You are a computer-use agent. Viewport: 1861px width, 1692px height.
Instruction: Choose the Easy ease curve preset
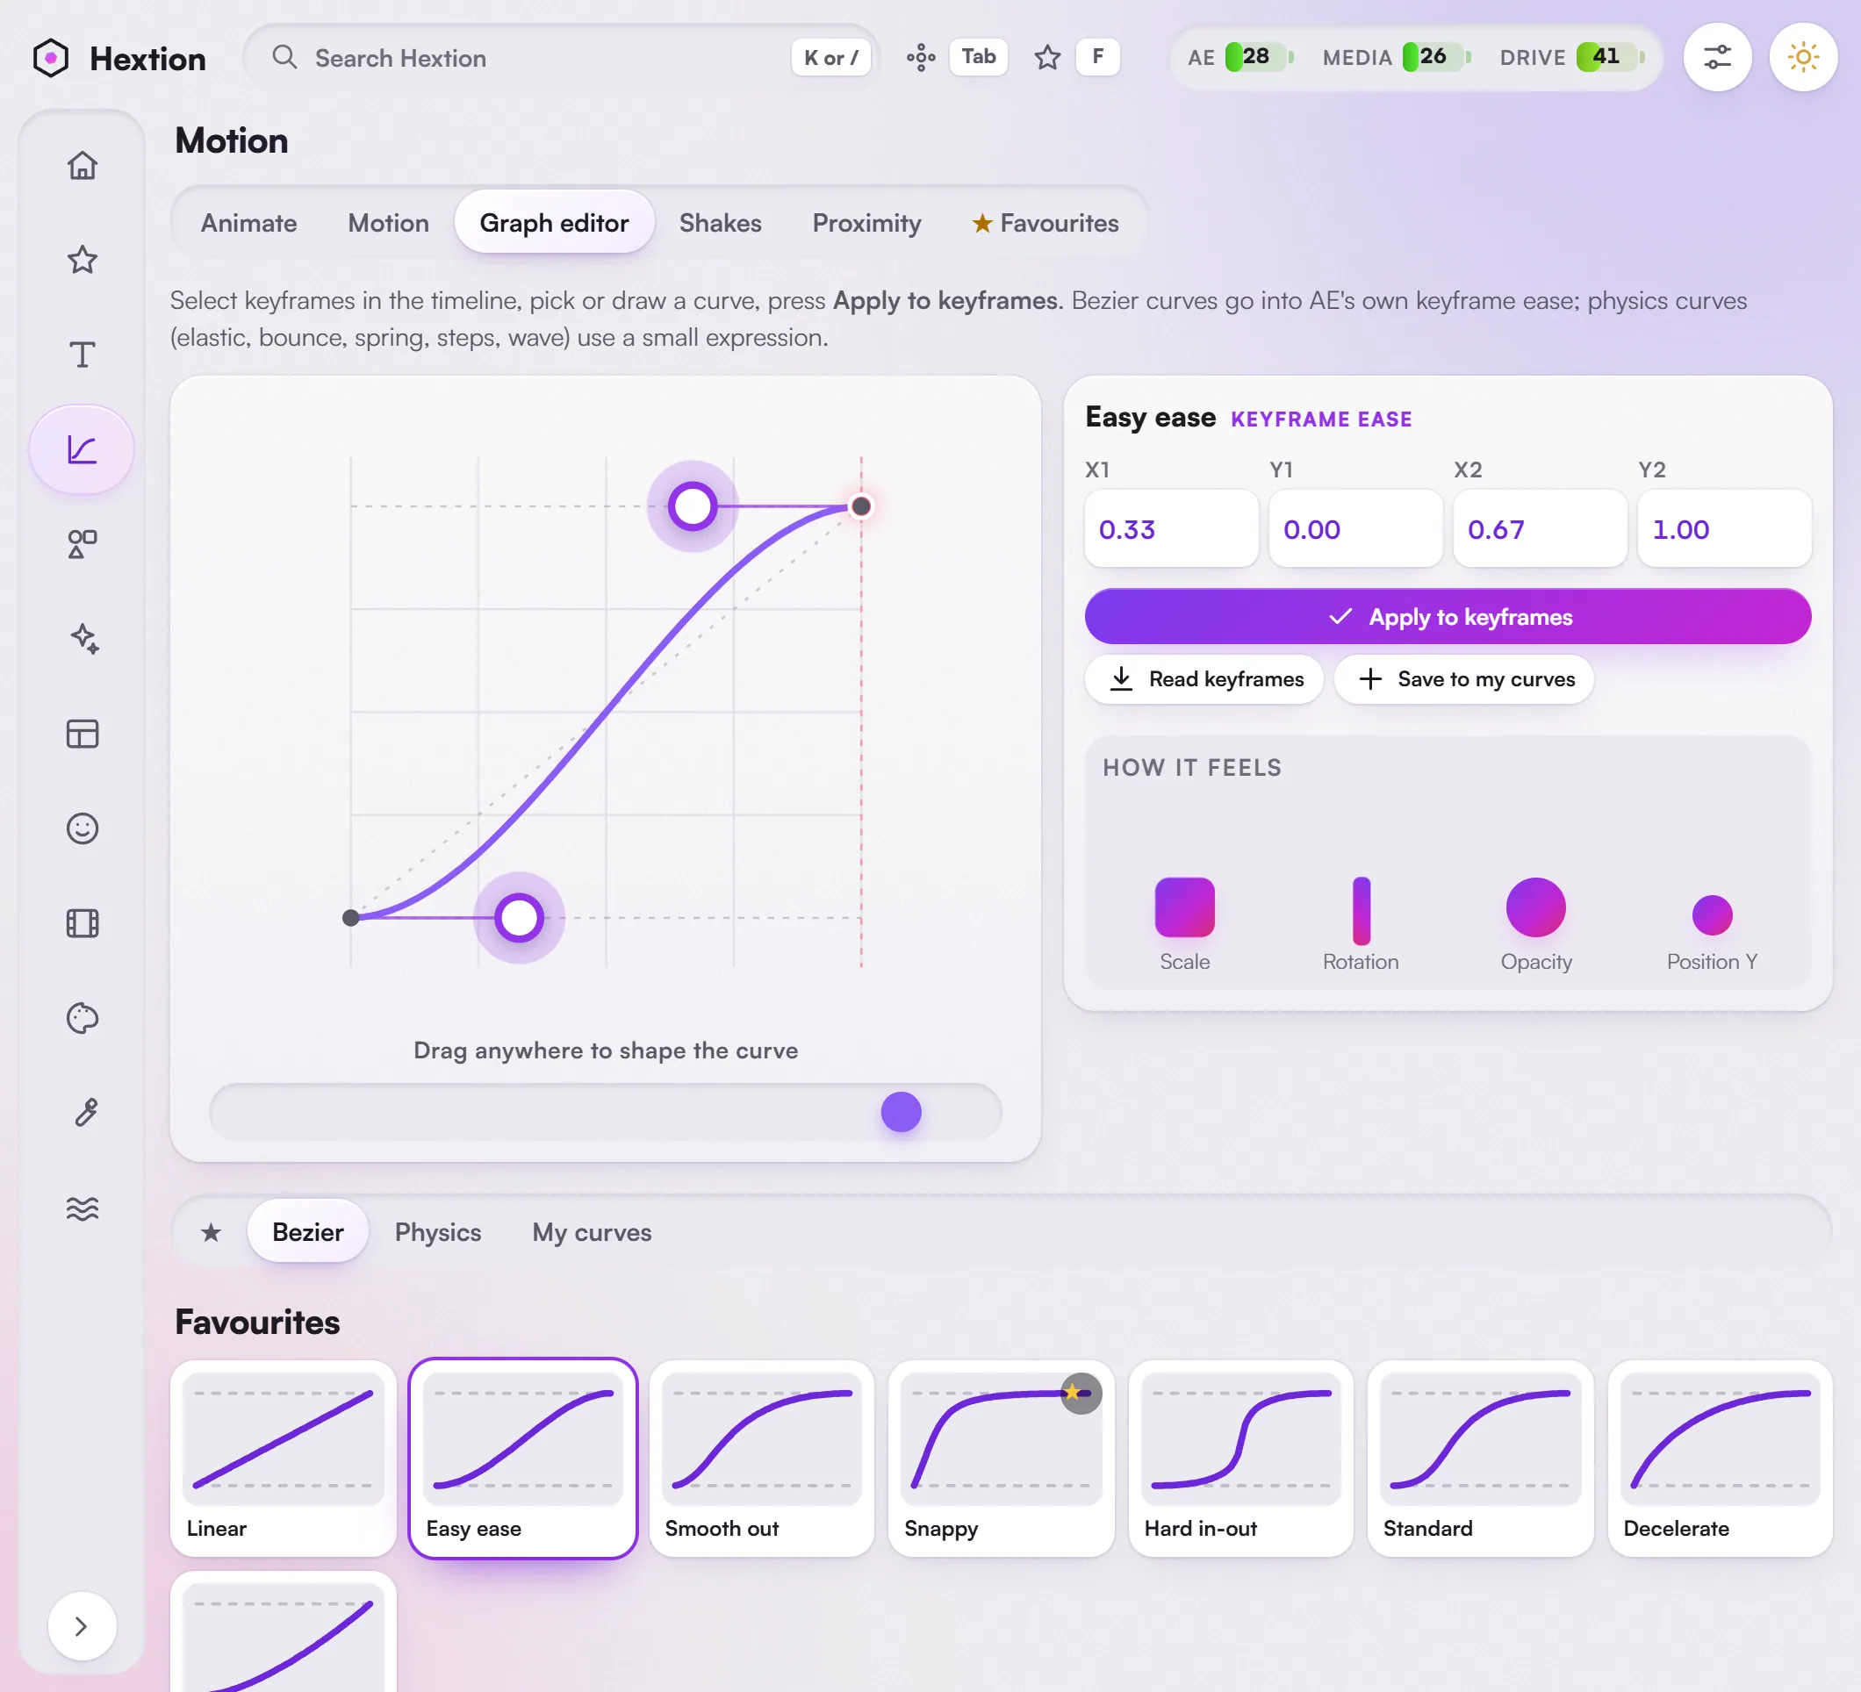522,1459
